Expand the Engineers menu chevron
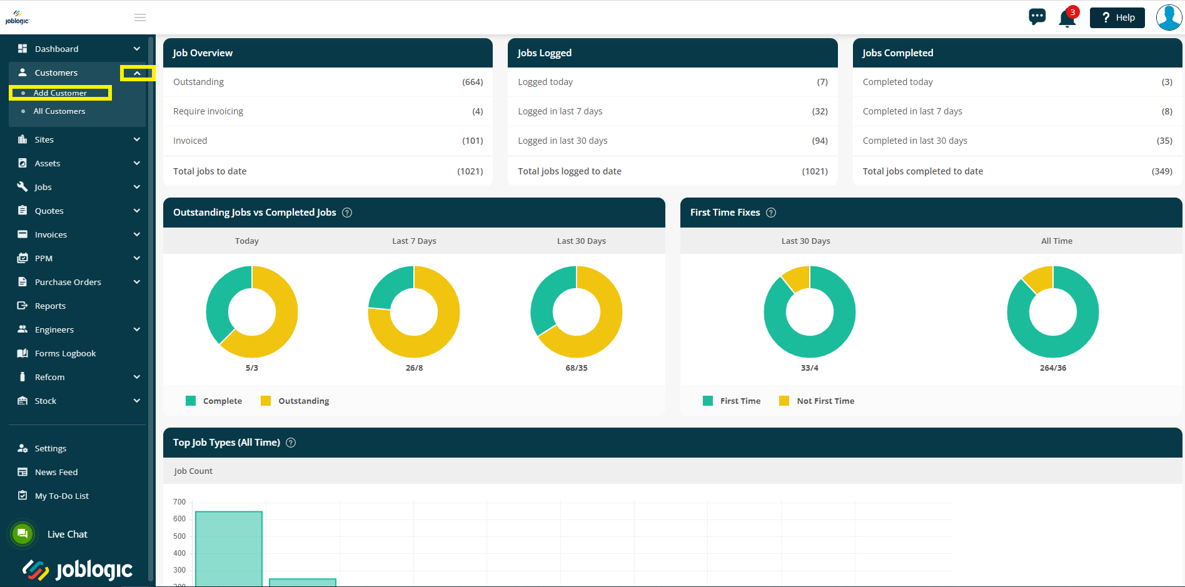Viewport: 1185px width, 587px height. click(x=137, y=329)
